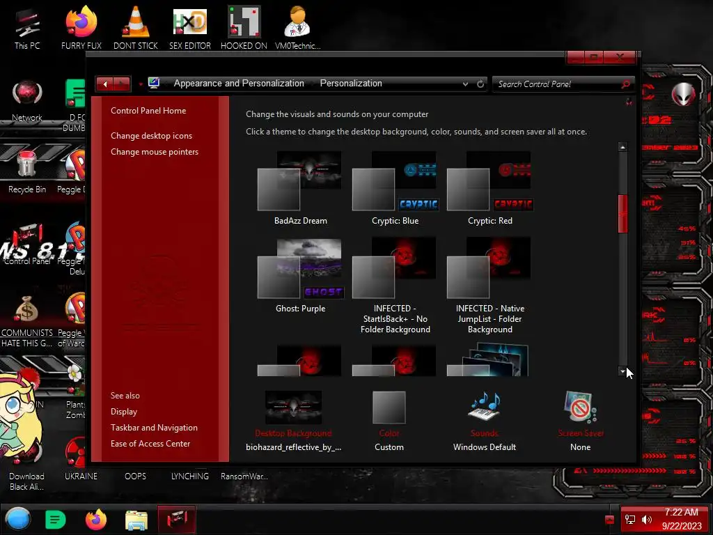
Task: Click the volume speaker tray icon
Action: click(647, 520)
